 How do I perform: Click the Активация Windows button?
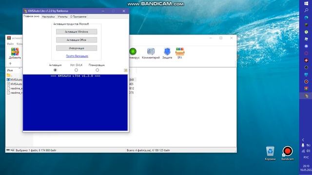point(77,32)
